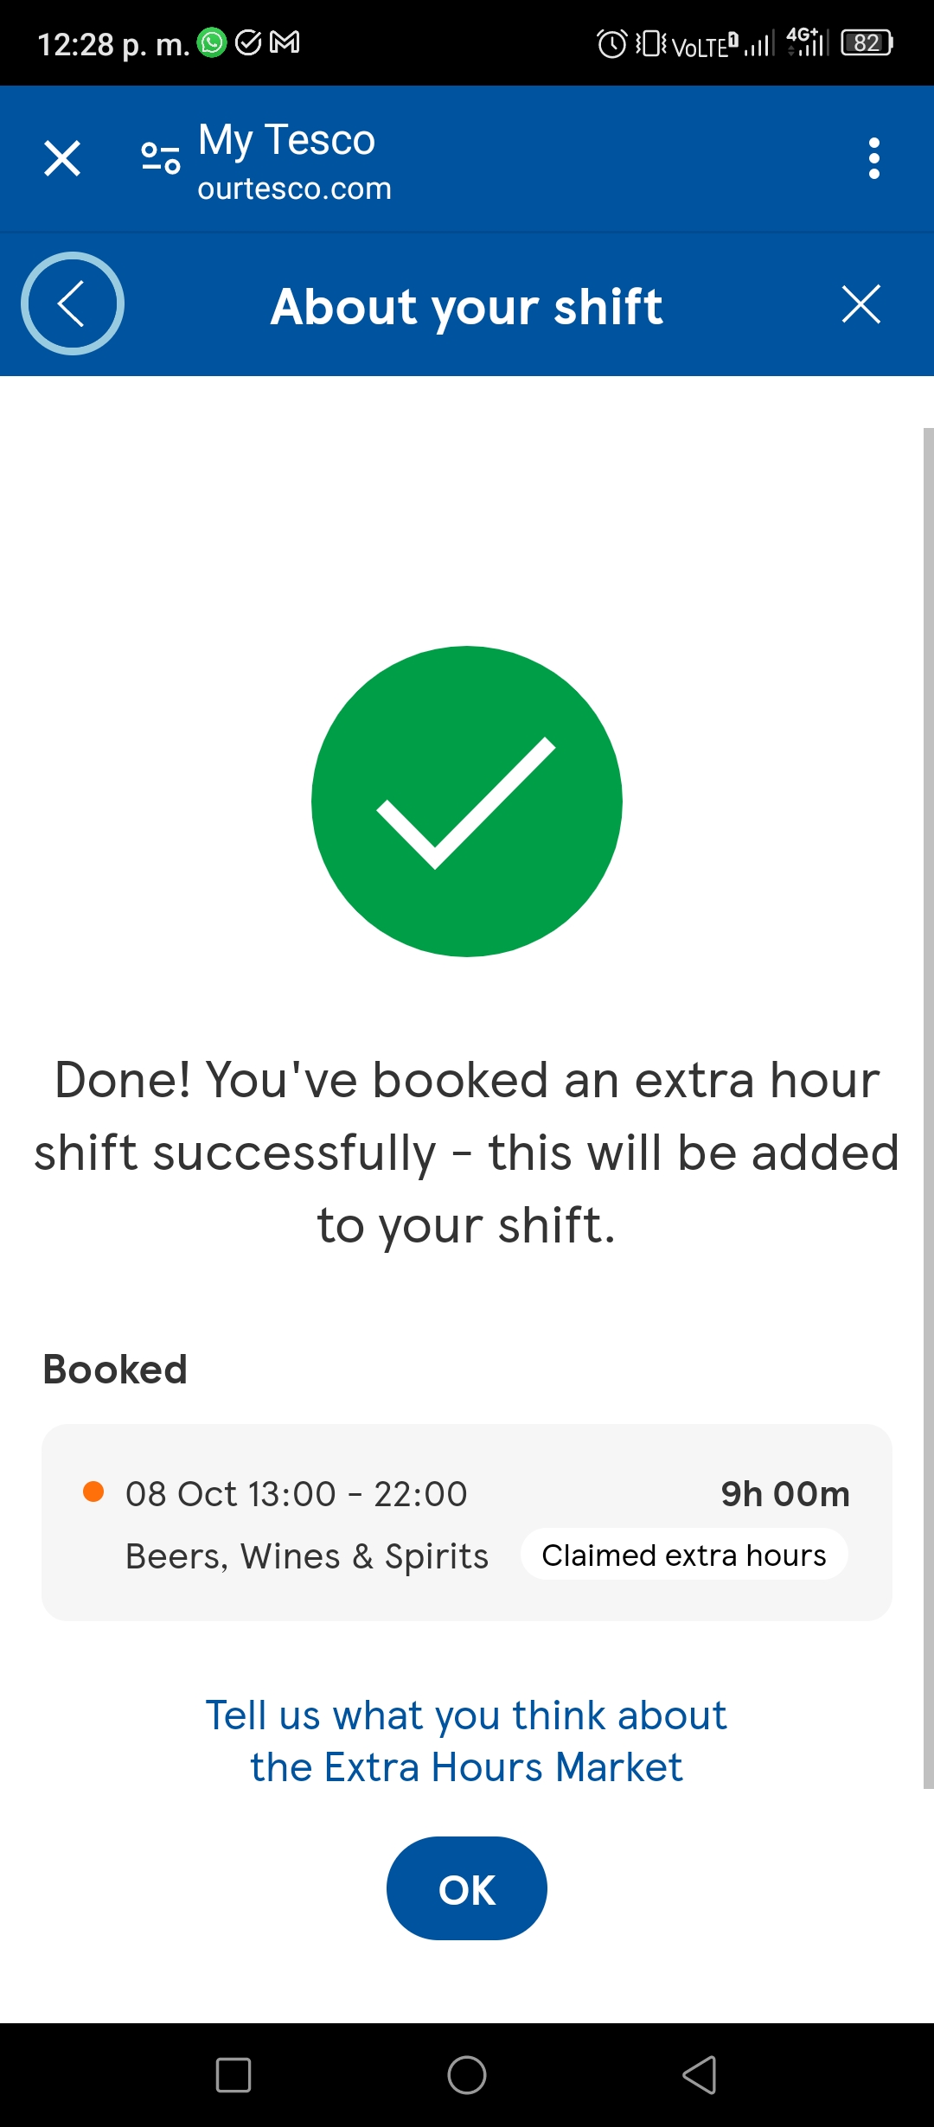Screen dimensions: 934x2127
Task: Tap the green success checkmark
Action: pos(467,802)
